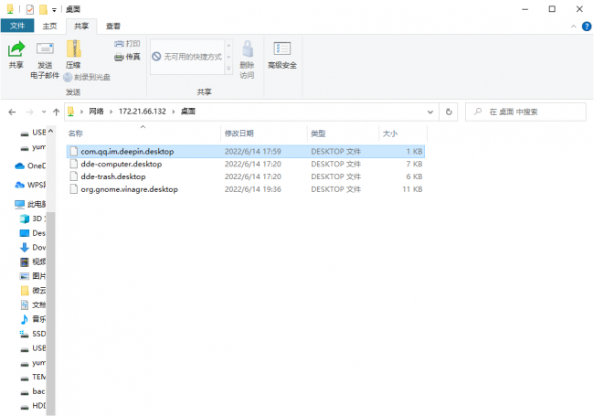Open the SSD drive in sidebar

click(x=33, y=334)
